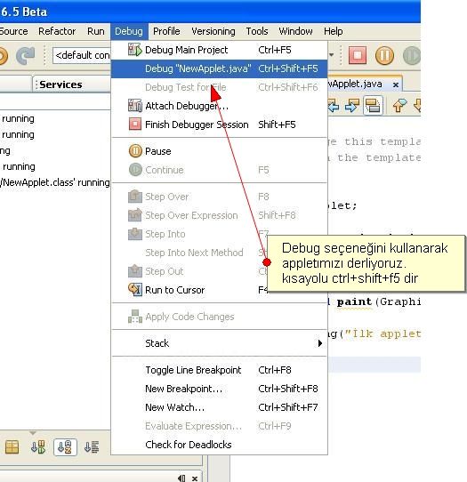Choose New Breakpoint... menu entry

pyautogui.click(x=219, y=389)
